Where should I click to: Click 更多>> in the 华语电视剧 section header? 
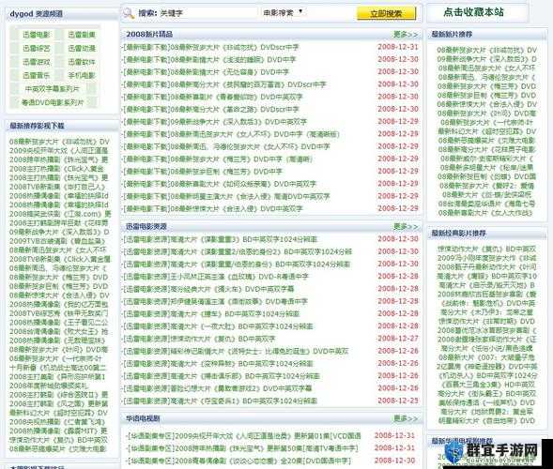coord(406,418)
